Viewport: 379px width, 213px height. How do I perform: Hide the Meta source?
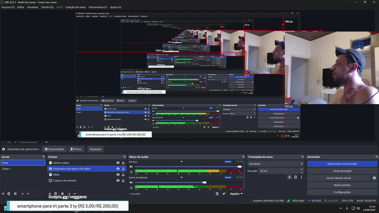118,175
